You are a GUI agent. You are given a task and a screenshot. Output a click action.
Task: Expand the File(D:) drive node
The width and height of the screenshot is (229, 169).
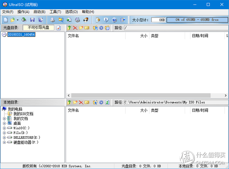coord(4,133)
